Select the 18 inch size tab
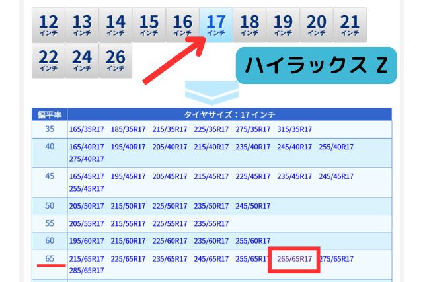This screenshot has width=423, height=282. pyautogui.click(x=249, y=25)
